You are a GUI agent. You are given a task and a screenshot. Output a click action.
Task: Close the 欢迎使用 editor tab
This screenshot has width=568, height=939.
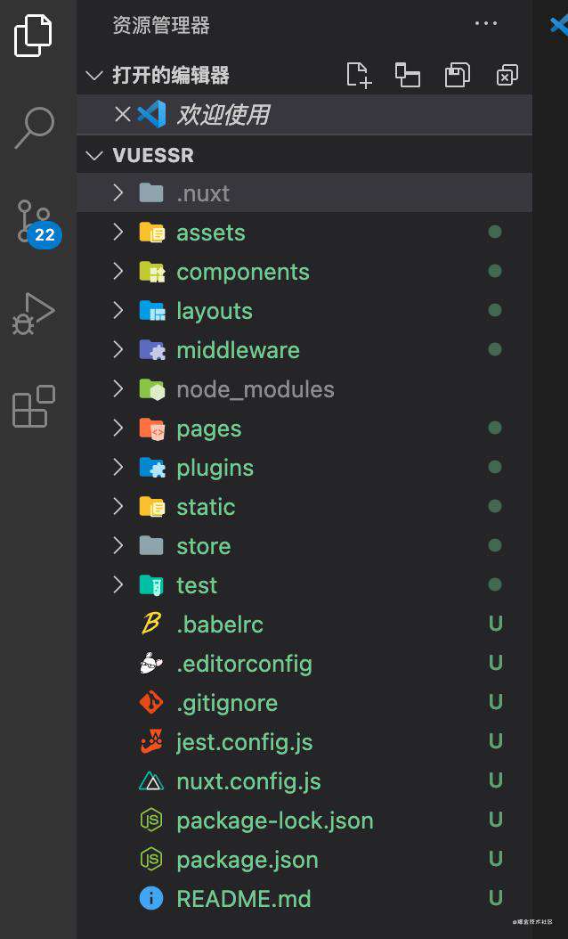point(123,114)
